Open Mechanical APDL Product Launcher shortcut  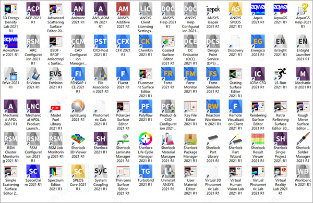tap(33, 106)
